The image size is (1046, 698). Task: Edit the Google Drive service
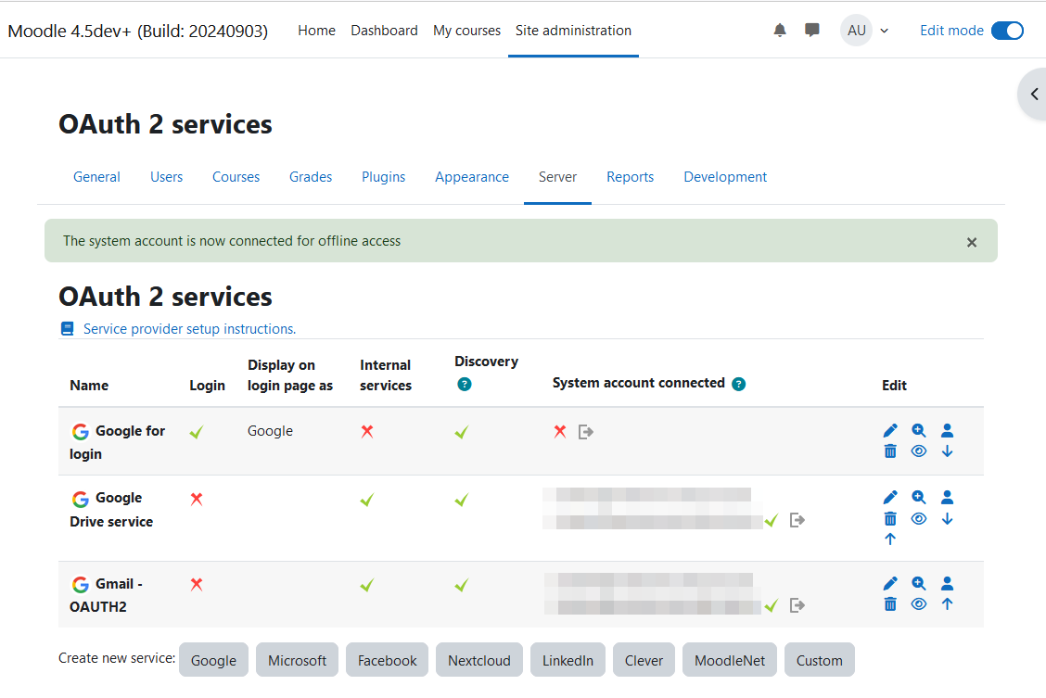click(x=890, y=498)
